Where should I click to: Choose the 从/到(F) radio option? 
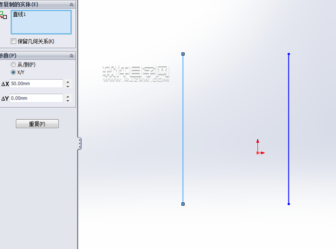point(13,64)
